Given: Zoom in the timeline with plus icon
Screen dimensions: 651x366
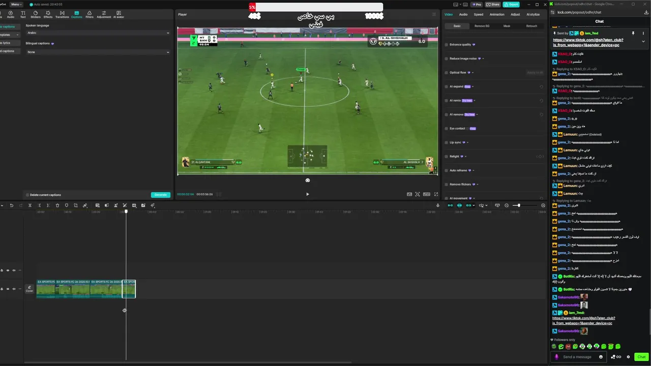Looking at the screenshot, I should (543, 205).
